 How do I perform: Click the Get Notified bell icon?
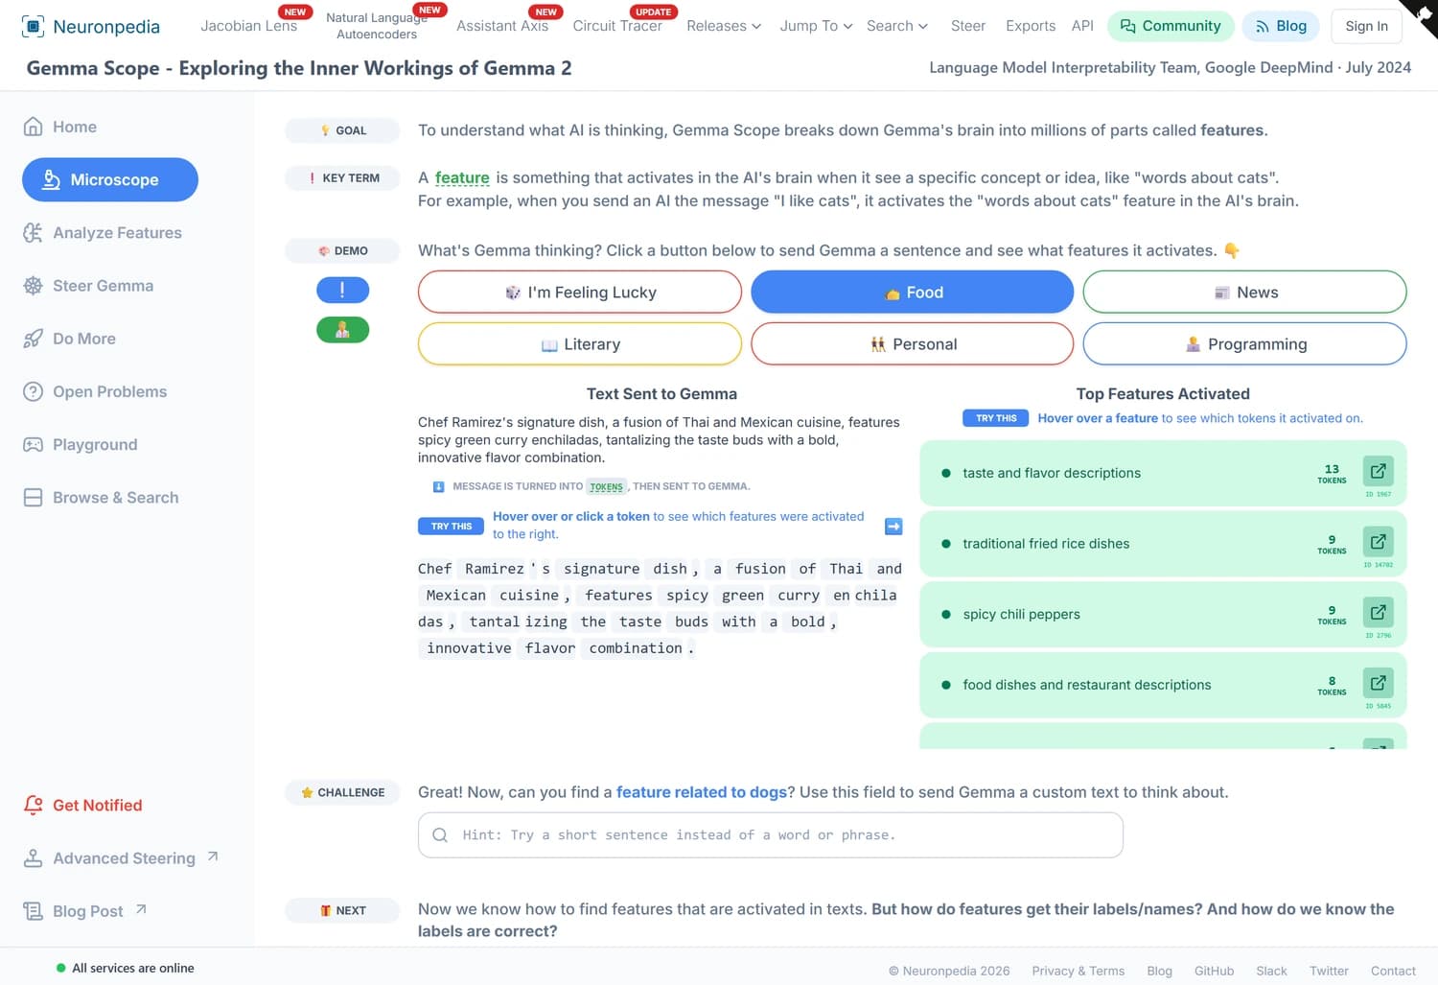33,806
